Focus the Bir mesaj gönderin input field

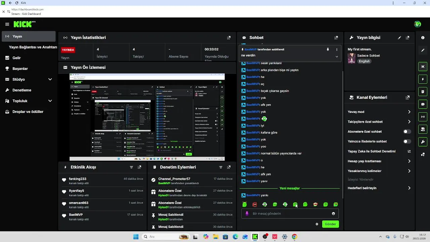coord(291,213)
